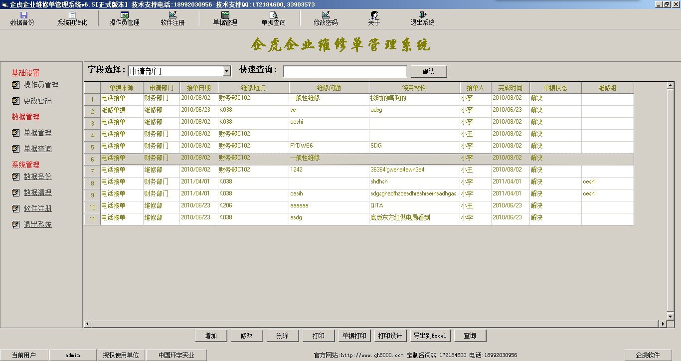Click the vertical scrollbar up arrow
This screenshot has width=681, height=361.
(671, 85)
